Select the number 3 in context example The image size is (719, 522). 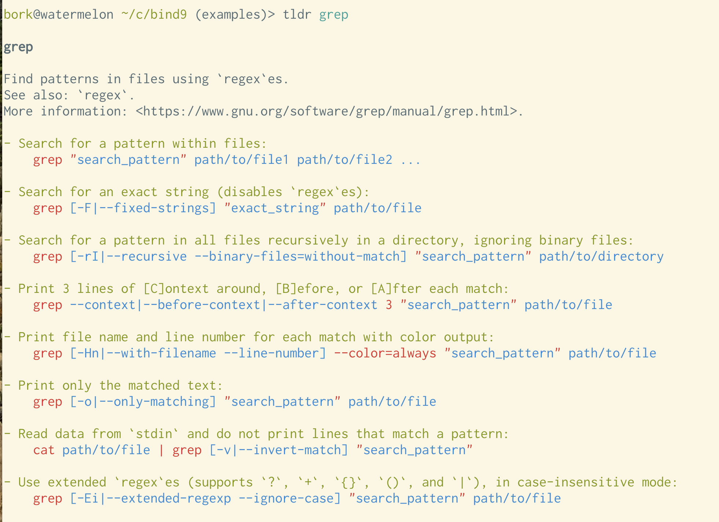pos(388,305)
